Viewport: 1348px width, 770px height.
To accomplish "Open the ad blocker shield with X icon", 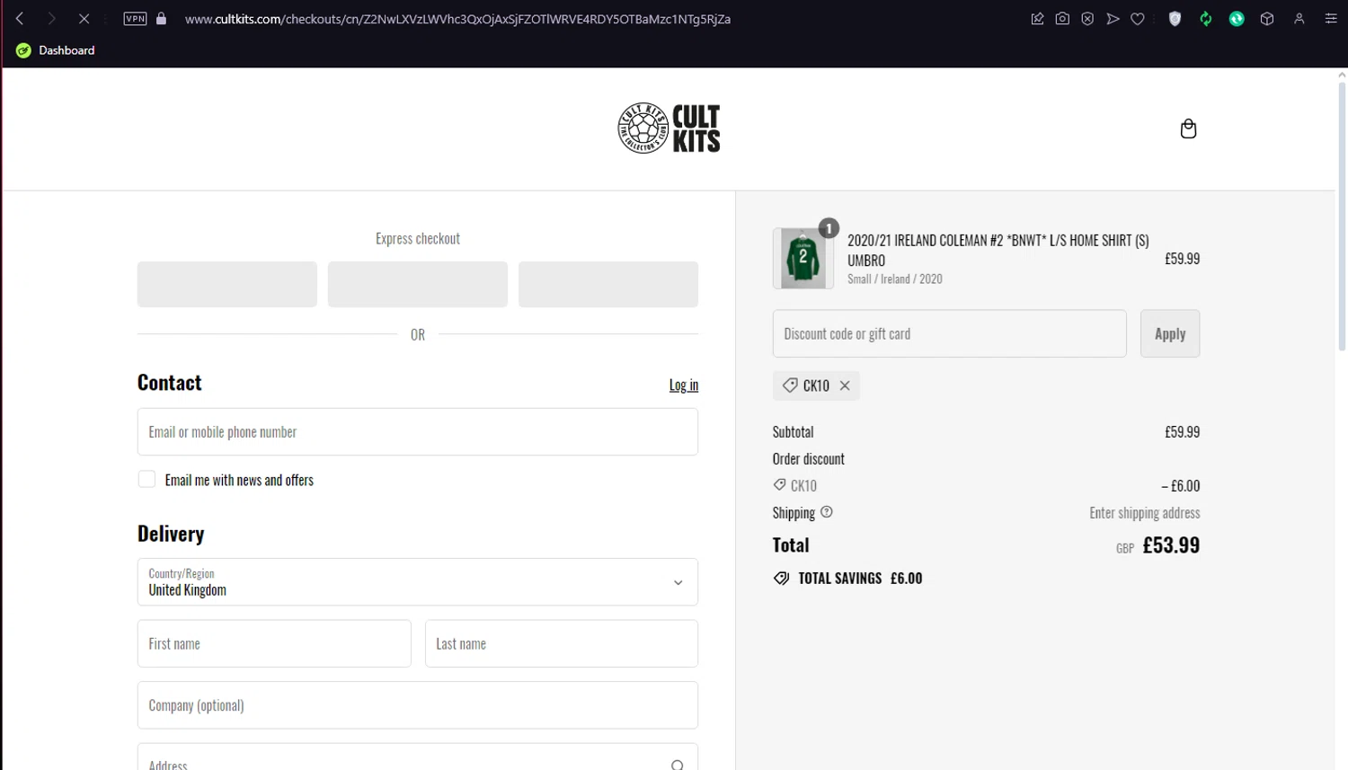I will coord(1087,18).
